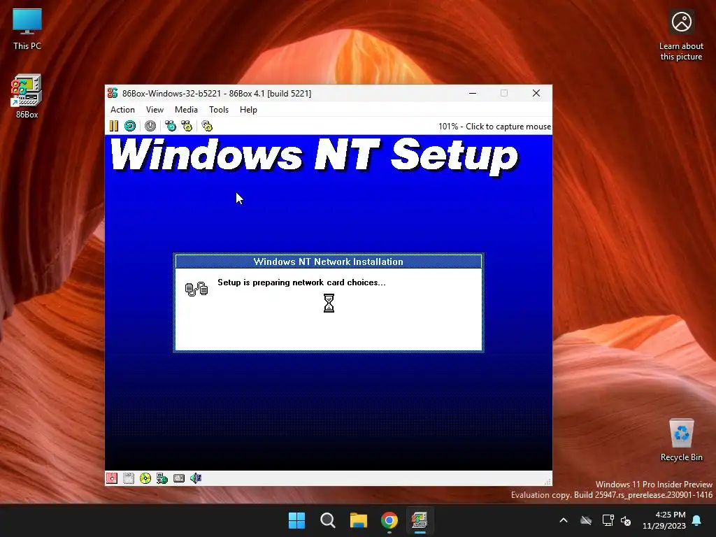Image resolution: width=716 pixels, height=537 pixels.
Task: Open the Tools menu
Action: click(x=219, y=110)
